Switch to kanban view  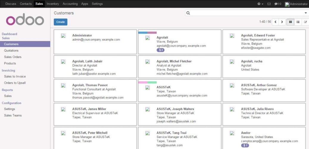291,22
